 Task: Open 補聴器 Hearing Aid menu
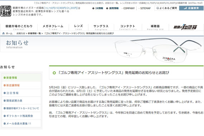[155, 27]
